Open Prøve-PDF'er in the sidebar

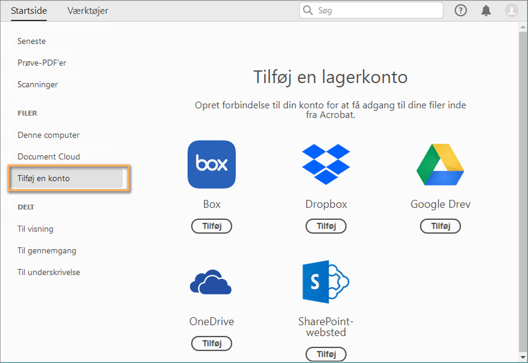[42, 62]
